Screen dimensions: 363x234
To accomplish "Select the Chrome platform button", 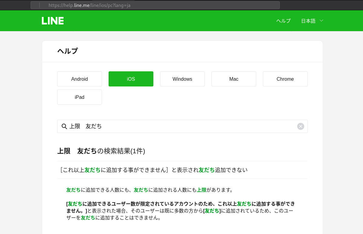I will coord(285,79).
